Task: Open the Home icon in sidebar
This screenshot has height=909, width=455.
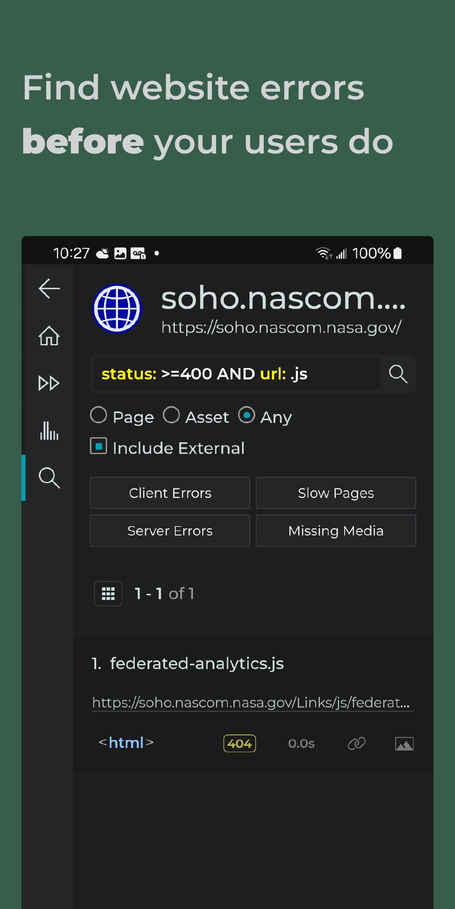Action: pos(49,336)
